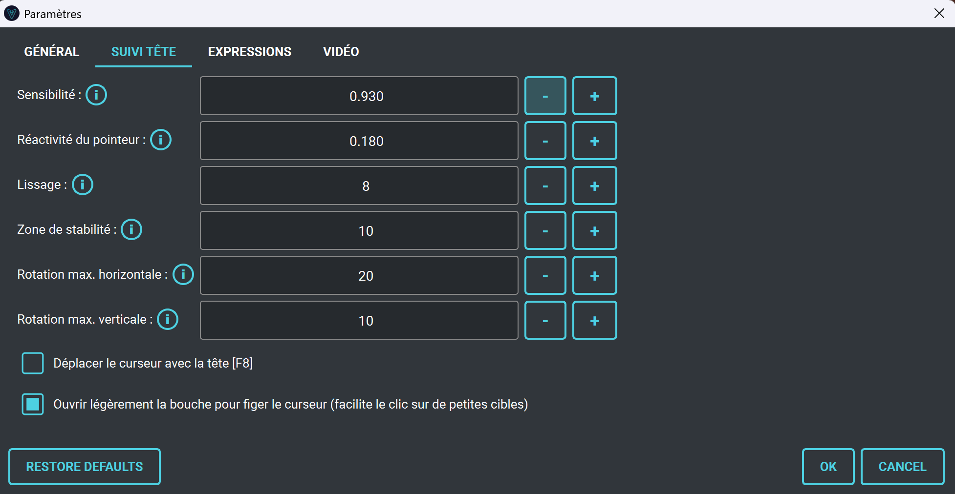Click the Rotation max. horizontale info icon
The image size is (955, 494).
click(183, 274)
